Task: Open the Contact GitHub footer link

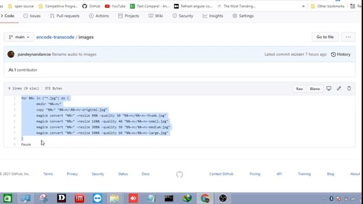Action: pyautogui.click(x=221, y=174)
